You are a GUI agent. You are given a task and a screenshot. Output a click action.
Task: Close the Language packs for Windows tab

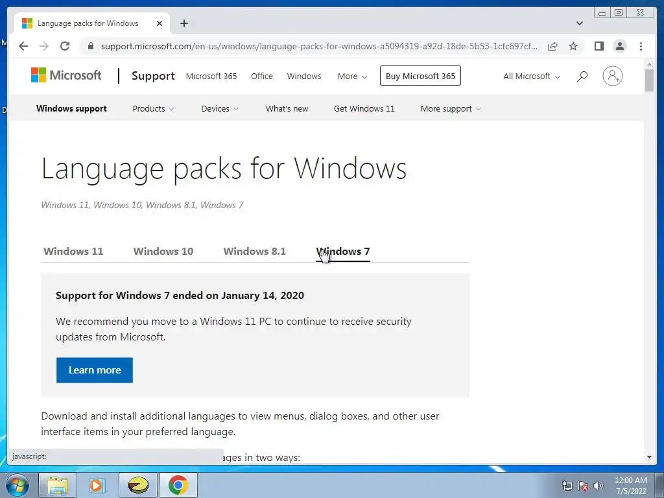(160, 23)
